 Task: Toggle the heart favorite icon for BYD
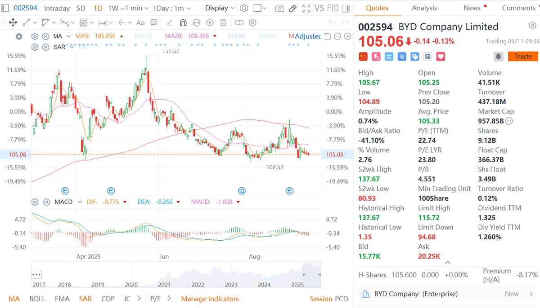pyautogui.click(x=441, y=56)
